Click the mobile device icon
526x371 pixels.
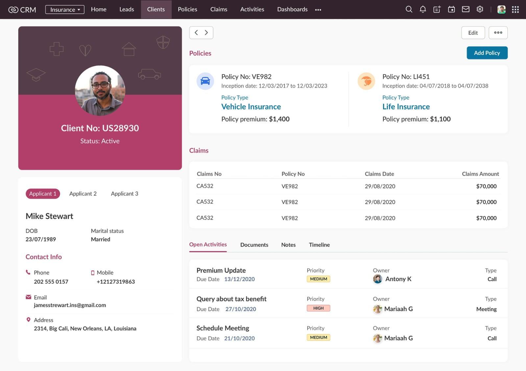coord(93,273)
